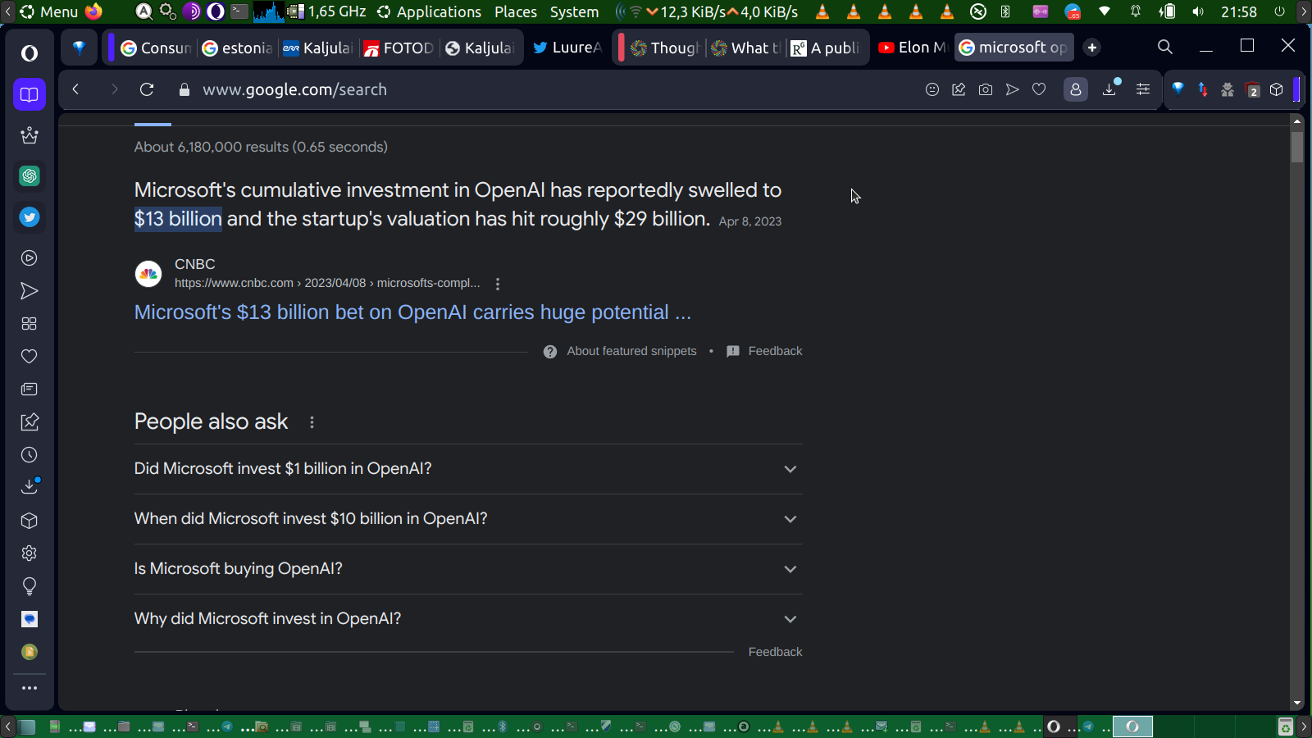Viewport: 1312px width, 738px height.
Task: Open Speed Dial grid in the sidebar
Action: click(30, 324)
